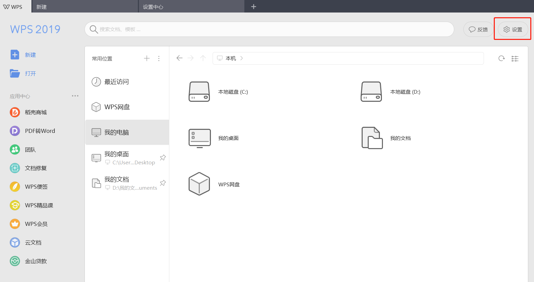This screenshot has width=534, height=282.
Task: Open 常用位置 vertical dots menu
Action: 159,58
